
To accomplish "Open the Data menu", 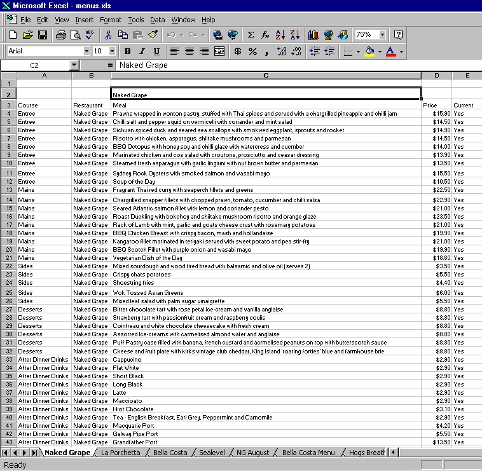I will 158,20.
